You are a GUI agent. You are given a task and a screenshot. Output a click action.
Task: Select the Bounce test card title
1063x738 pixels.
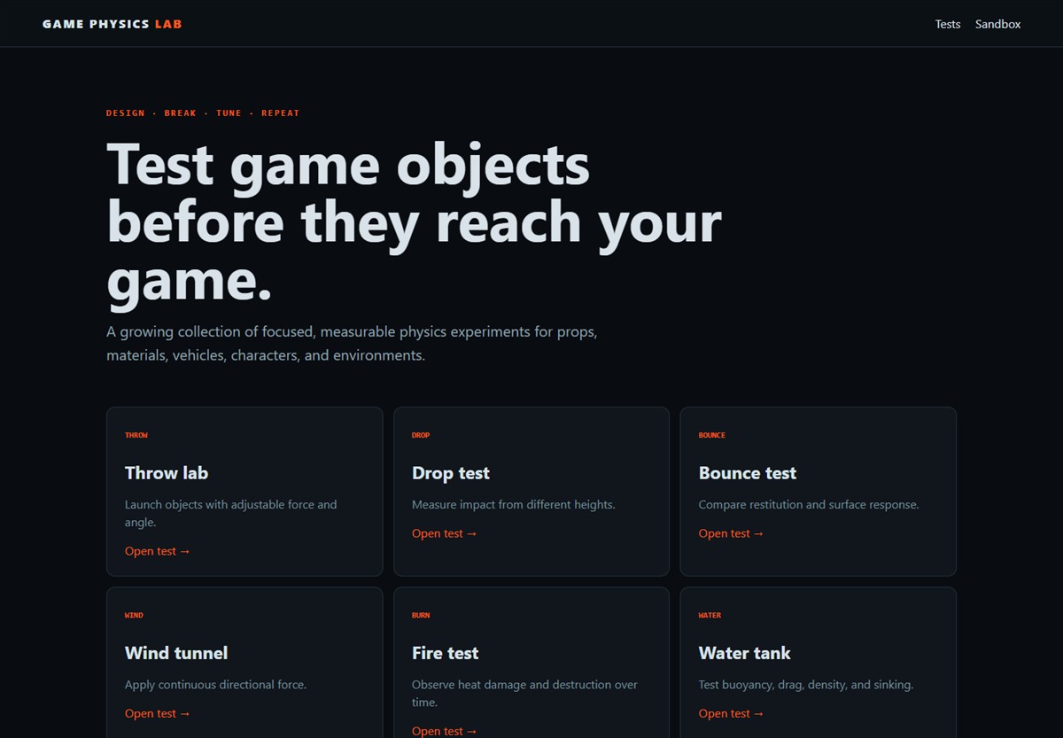point(748,473)
